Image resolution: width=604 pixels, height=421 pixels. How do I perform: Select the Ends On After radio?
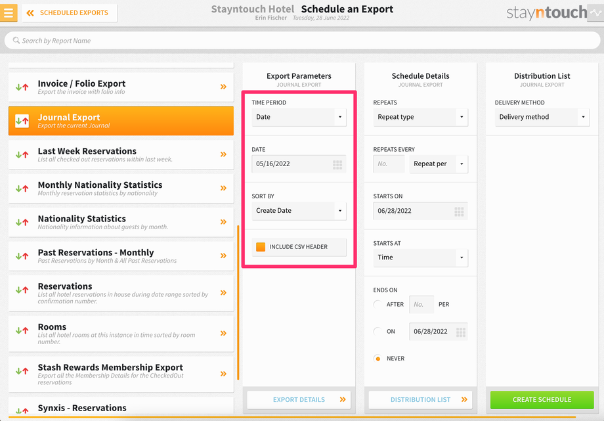coord(378,304)
